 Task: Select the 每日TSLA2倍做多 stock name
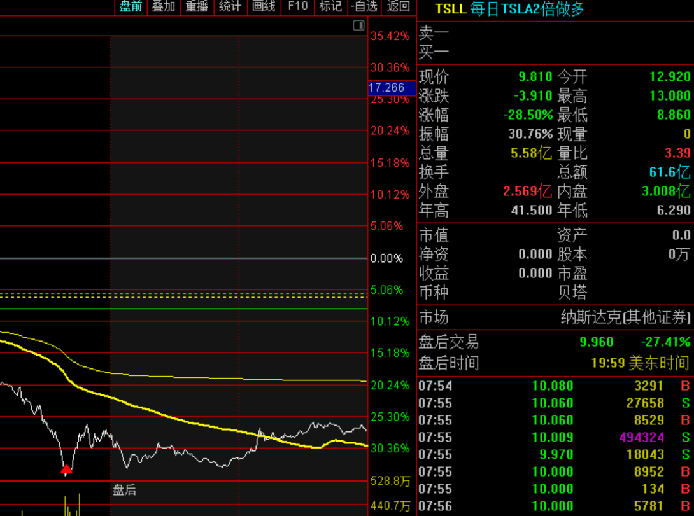[x=528, y=9]
